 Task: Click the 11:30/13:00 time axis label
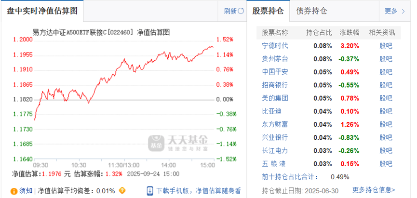(x=124, y=165)
